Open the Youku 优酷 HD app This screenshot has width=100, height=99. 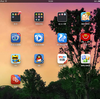point(62,59)
